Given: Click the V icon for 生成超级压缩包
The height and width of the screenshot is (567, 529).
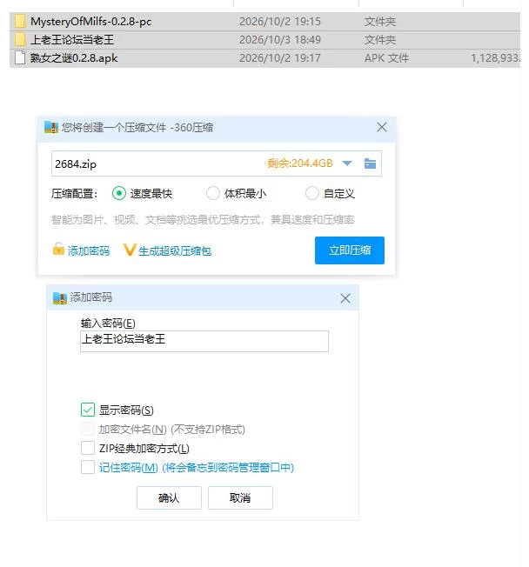Looking at the screenshot, I should [129, 250].
